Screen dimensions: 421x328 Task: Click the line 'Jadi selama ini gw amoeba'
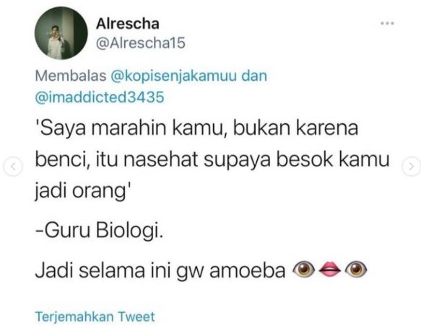point(160,270)
